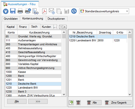Select row 880 Variables Kapital
This screenshot has width=135, height=109.
(x=33, y=64)
